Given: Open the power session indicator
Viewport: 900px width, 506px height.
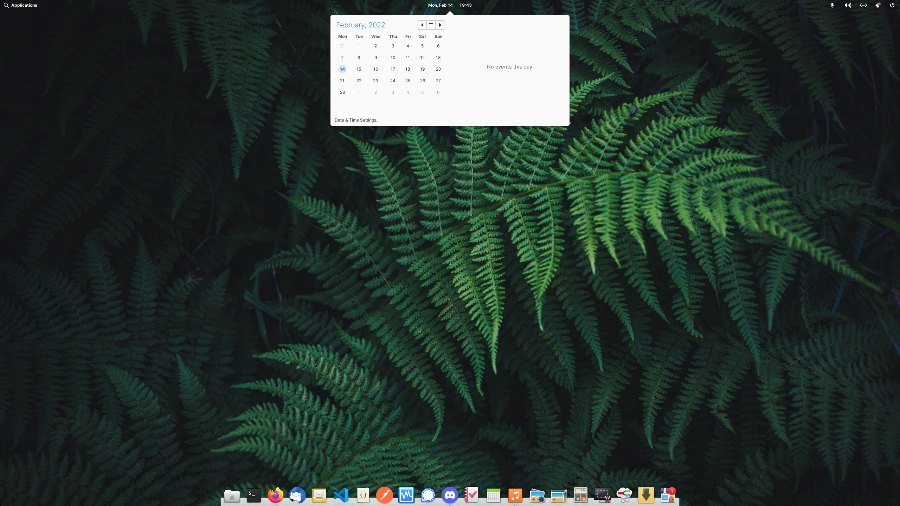Looking at the screenshot, I should (892, 5).
